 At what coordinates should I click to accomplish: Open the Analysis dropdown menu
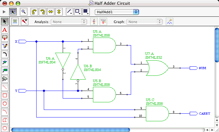[x=69, y=22]
